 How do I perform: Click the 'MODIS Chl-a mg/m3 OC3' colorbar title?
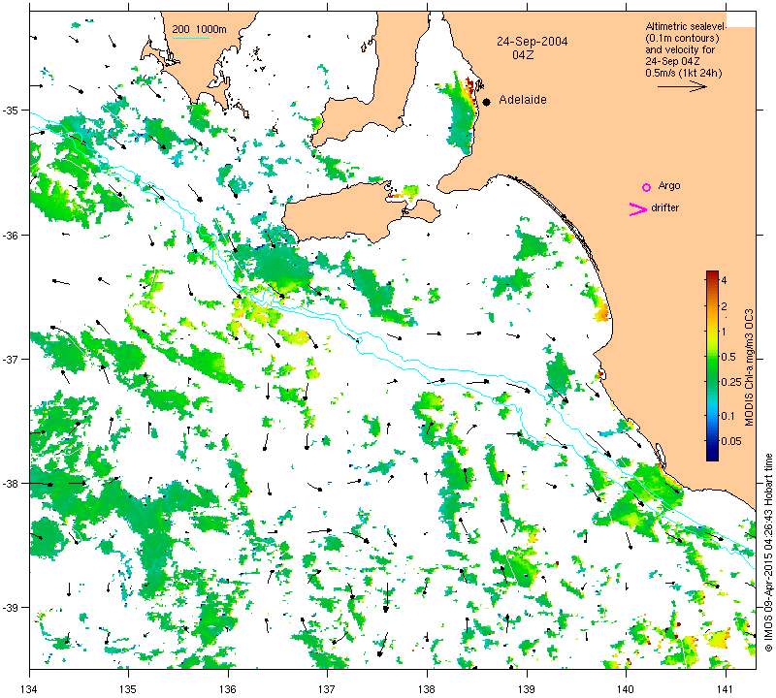tap(749, 367)
